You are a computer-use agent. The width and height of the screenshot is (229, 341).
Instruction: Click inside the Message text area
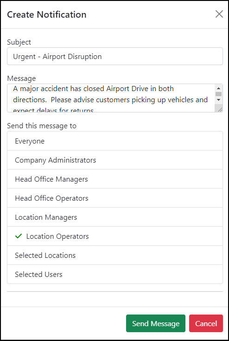point(111,98)
